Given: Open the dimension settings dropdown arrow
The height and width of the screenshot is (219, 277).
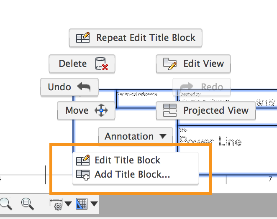Looking at the screenshot, I should tap(68, 204).
